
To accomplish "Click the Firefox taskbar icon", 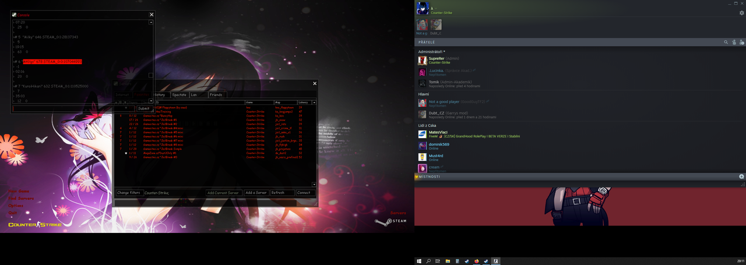I will coord(476,261).
